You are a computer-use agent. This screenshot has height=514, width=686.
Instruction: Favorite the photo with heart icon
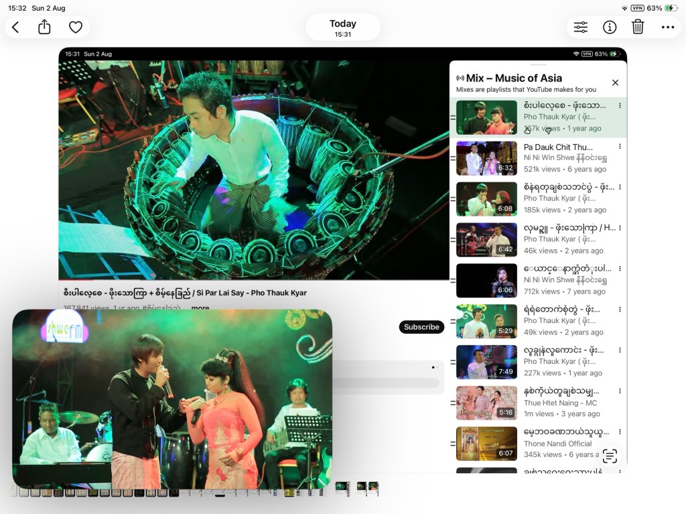tap(76, 27)
